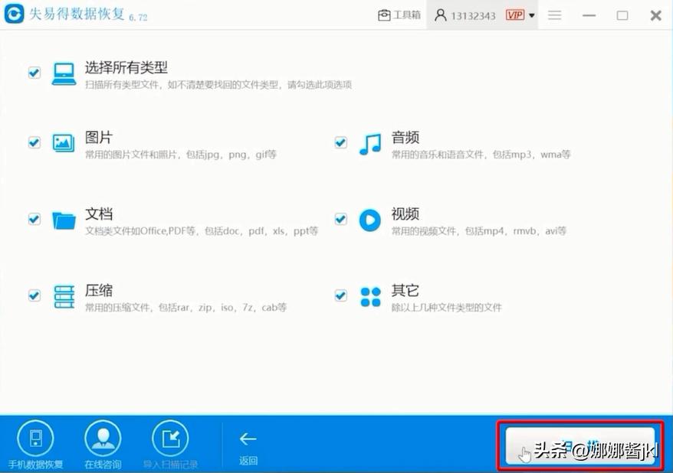Toggle the 视频 video type checkbox
This screenshot has height=473, width=673.
pos(340,220)
